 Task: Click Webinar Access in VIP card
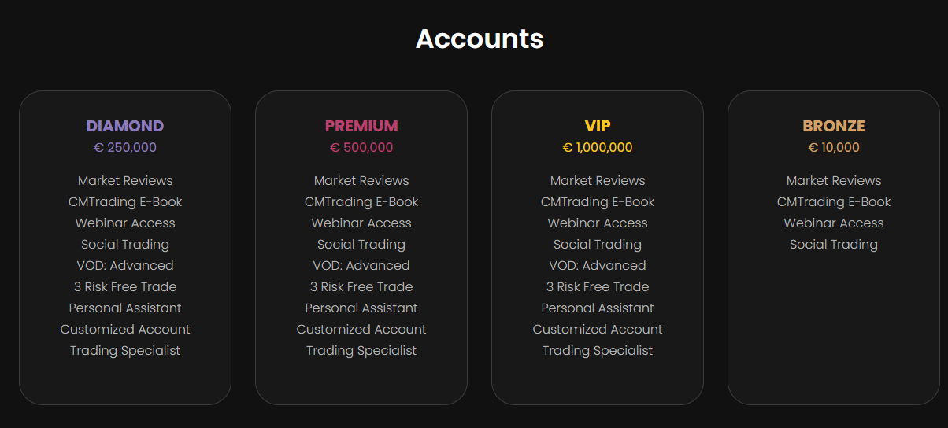pyautogui.click(x=598, y=223)
